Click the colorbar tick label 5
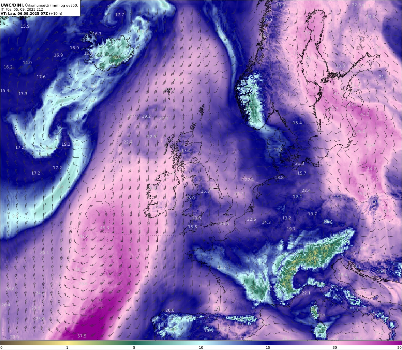Image resolution: width=402 pixels, height=350 pixels. tap(134, 347)
